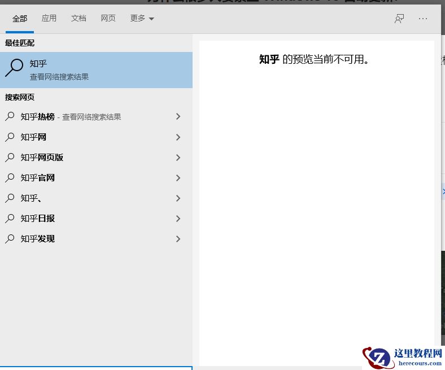Switch to the 全部 tab
Viewport: 445px width, 370px height.
(x=20, y=19)
